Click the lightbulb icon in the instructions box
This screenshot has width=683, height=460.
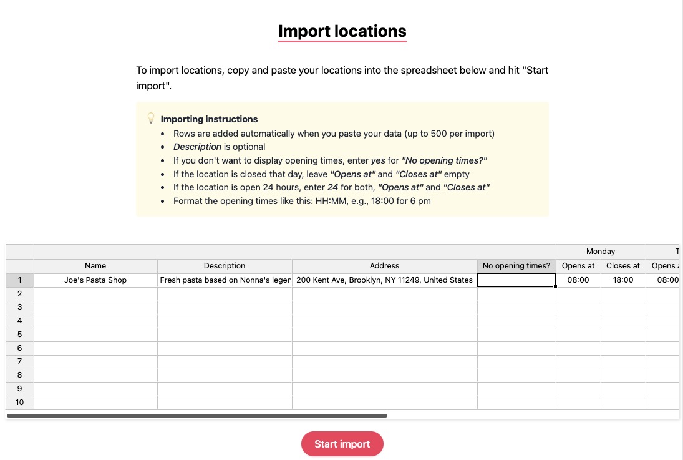click(150, 117)
